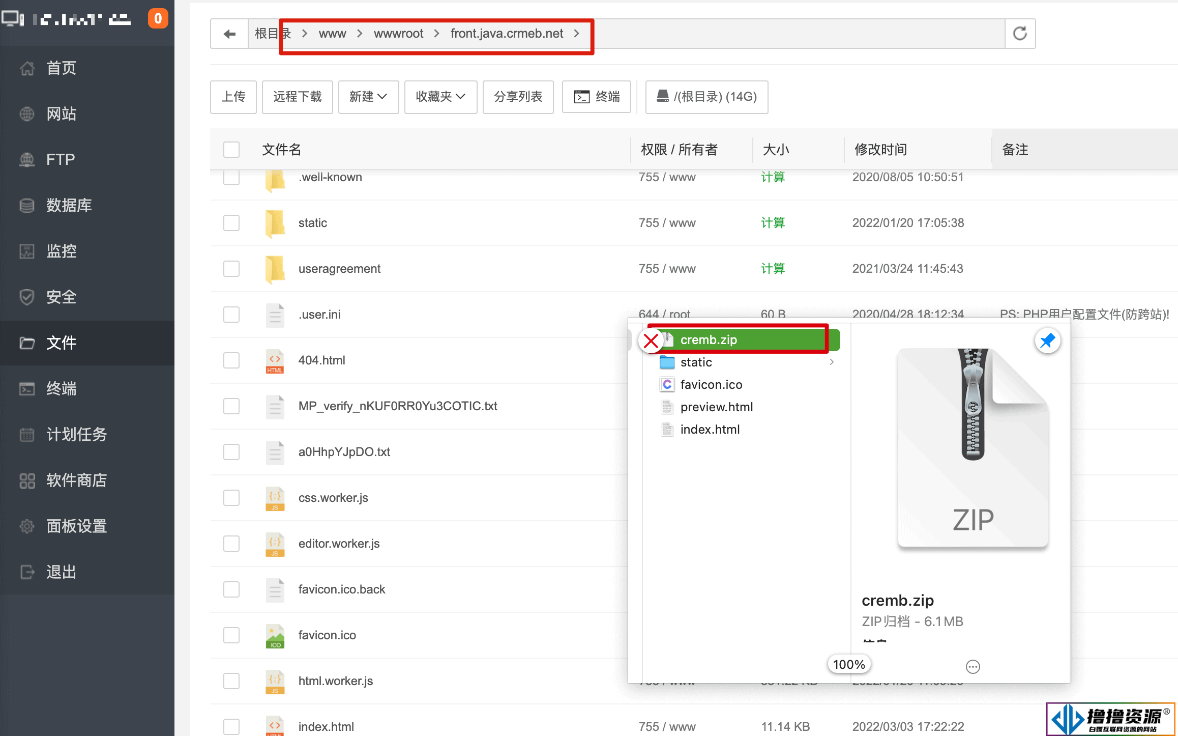Expand the static folder chevron in popup
The width and height of the screenshot is (1178, 736).
[x=832, y=362]
